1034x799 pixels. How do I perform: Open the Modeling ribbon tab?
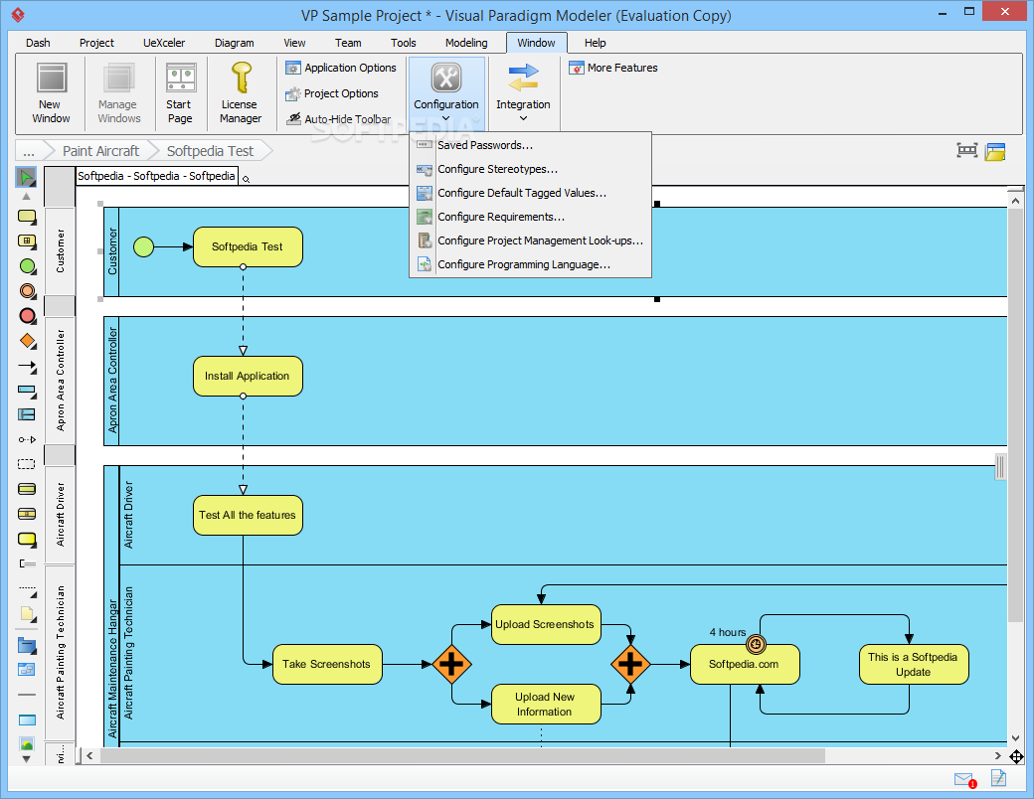[x=466, y=43]
